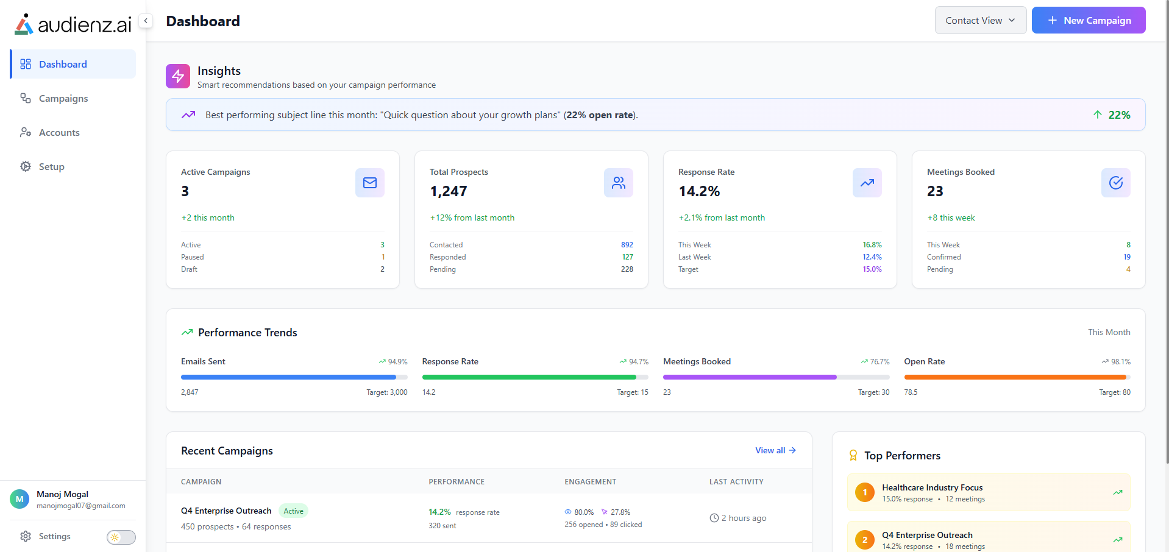Click the audienz.ai logo
Viewport: 1169px width, 552px height.
pyautogui.click(x=73, y=24)
